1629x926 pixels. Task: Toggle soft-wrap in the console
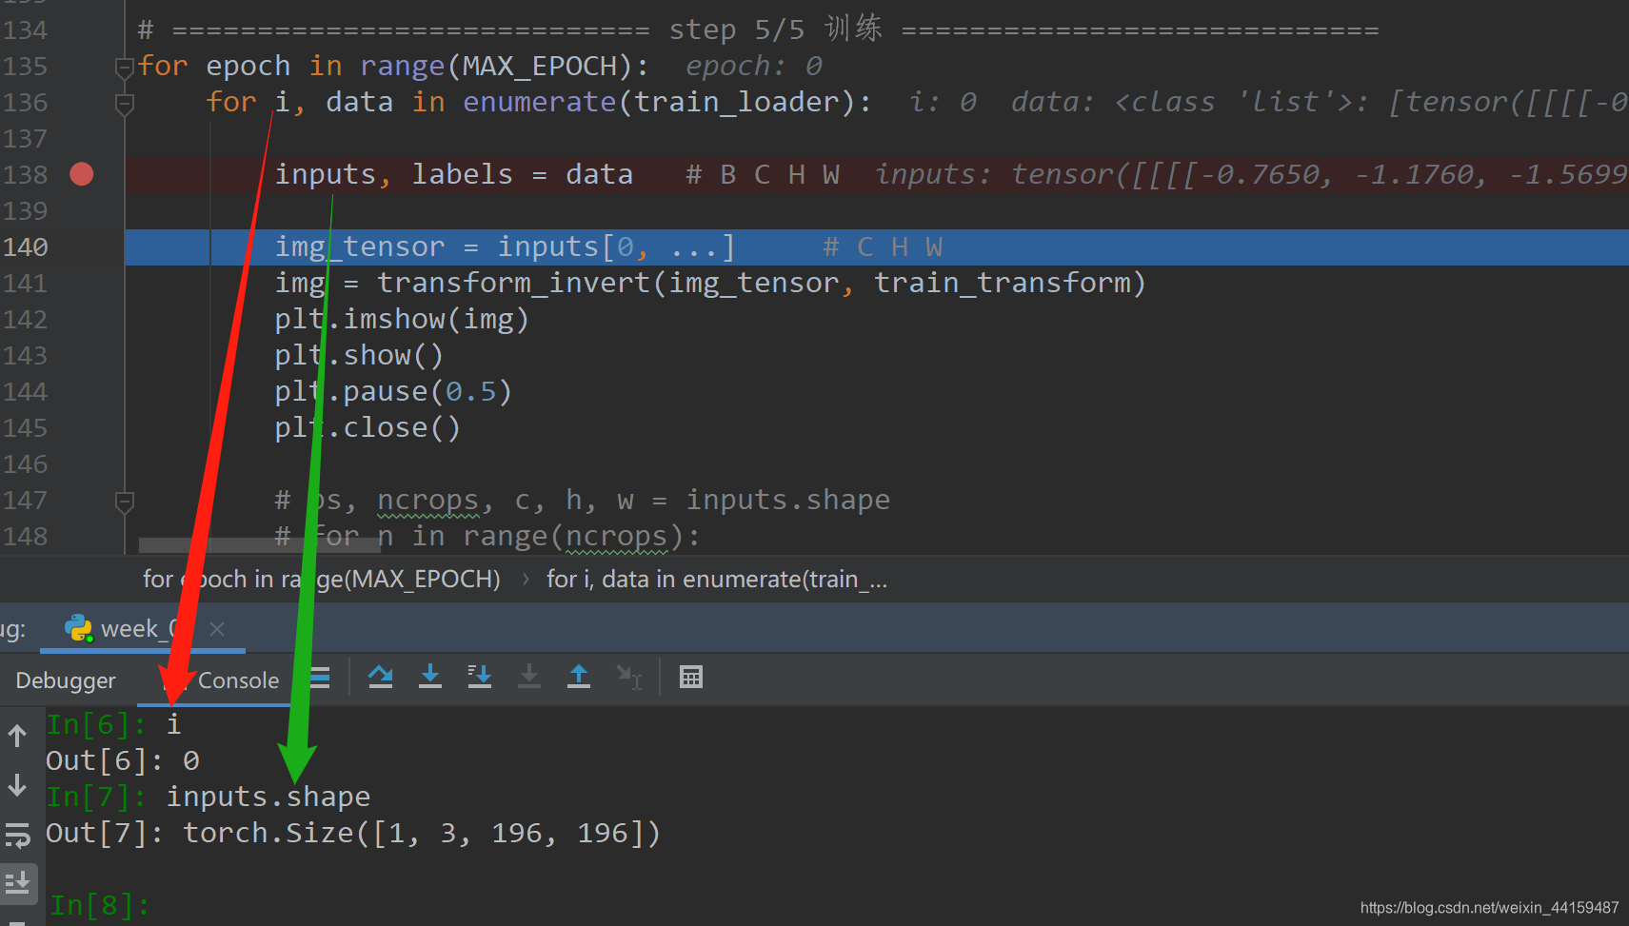point(17,836)
